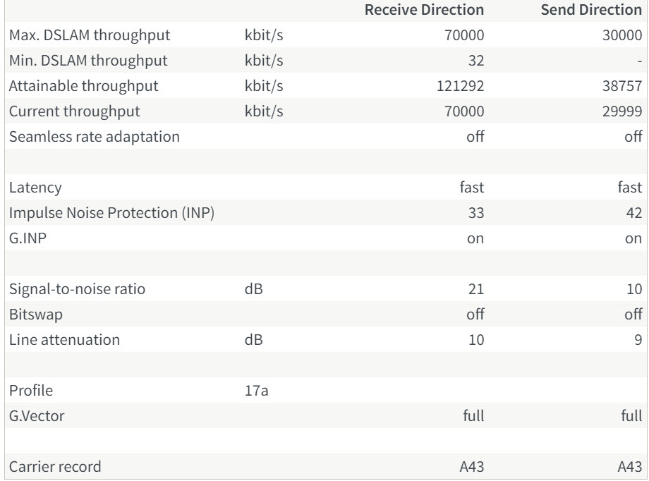This screenshot has width=649, height=481.
Task: Click the Receive Direction column header
Action: pos(424,10)
